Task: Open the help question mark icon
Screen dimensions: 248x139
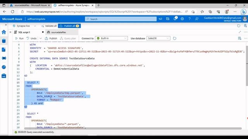Action: (189, 19)
